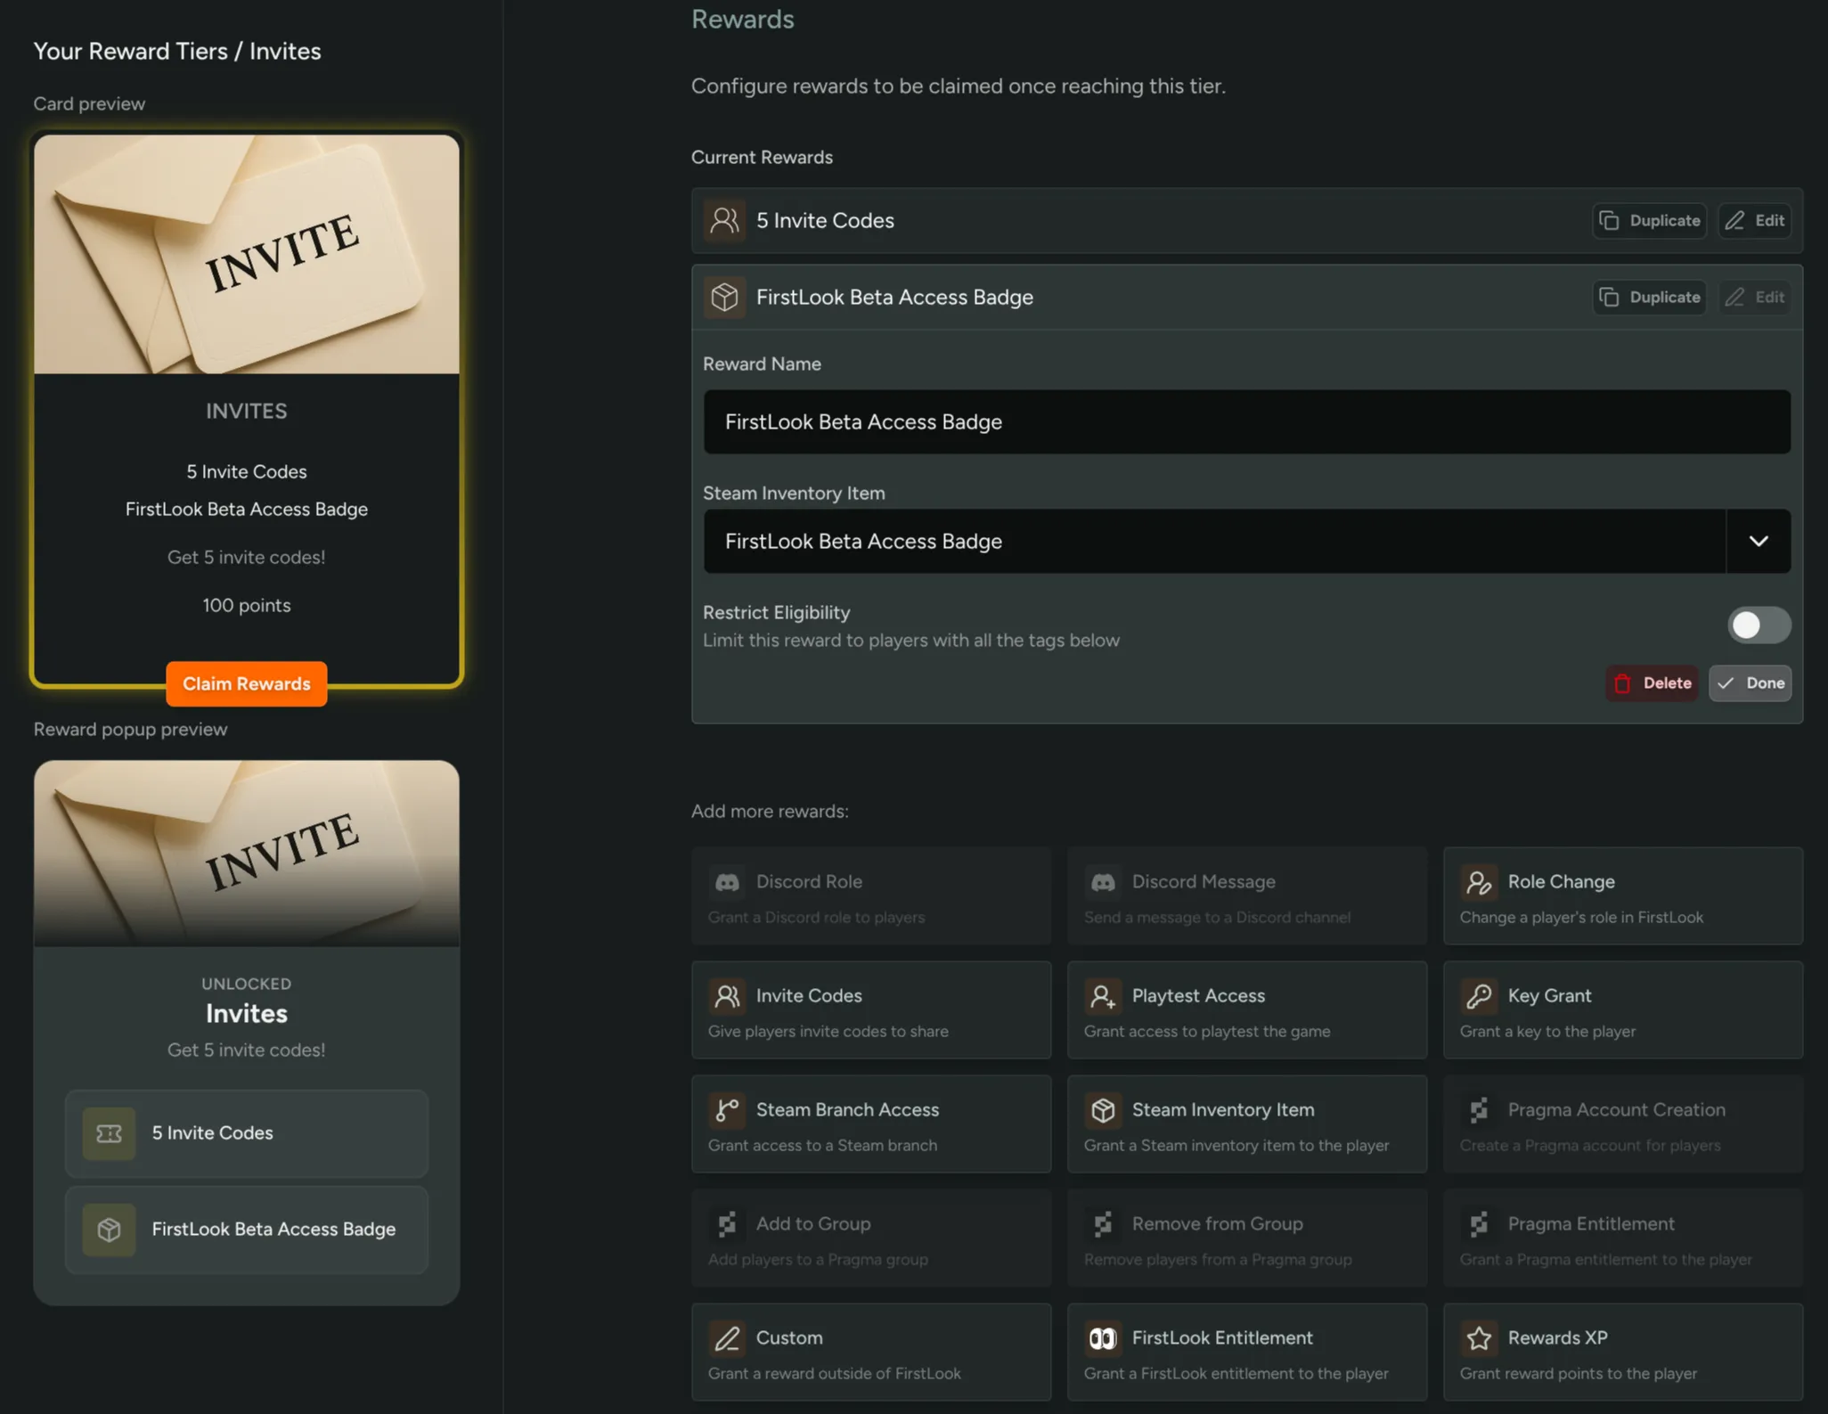
Task: Add a Pragma Entitlement reward
Action: pos(1623,1238)
